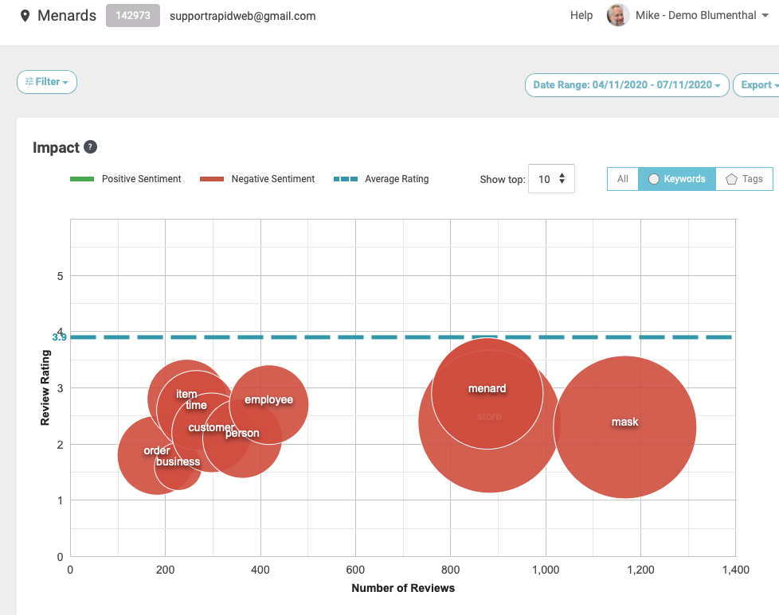Click the 1,200 x-axis tick label
This screenshot has width=779, height=615.
[640, 570]
